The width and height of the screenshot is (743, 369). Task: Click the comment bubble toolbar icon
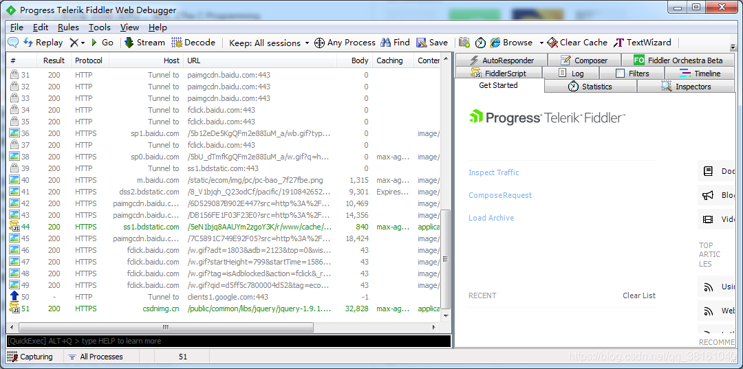coord(13,43)
